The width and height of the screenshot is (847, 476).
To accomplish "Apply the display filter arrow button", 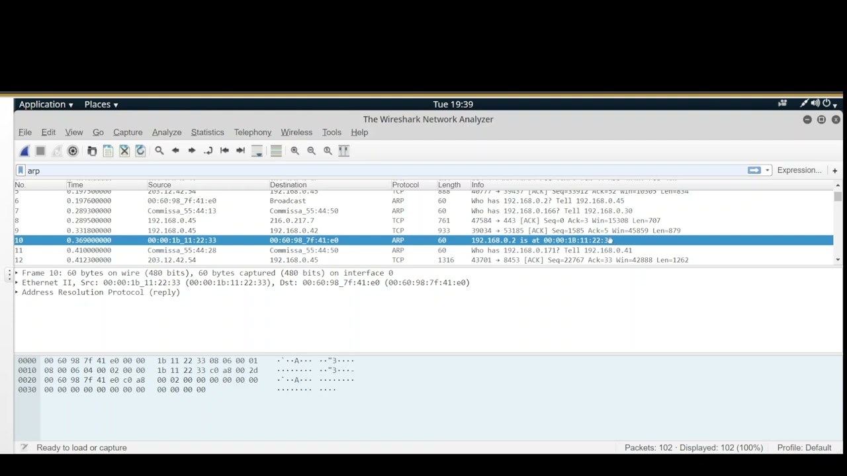I will [x=754, y=171].
